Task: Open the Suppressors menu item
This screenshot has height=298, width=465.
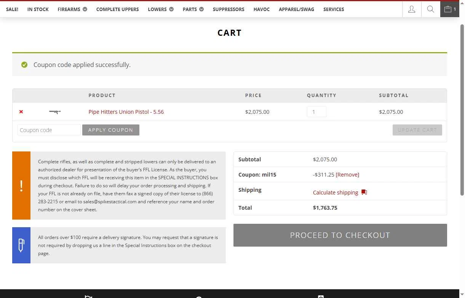Action: [229, 9]
